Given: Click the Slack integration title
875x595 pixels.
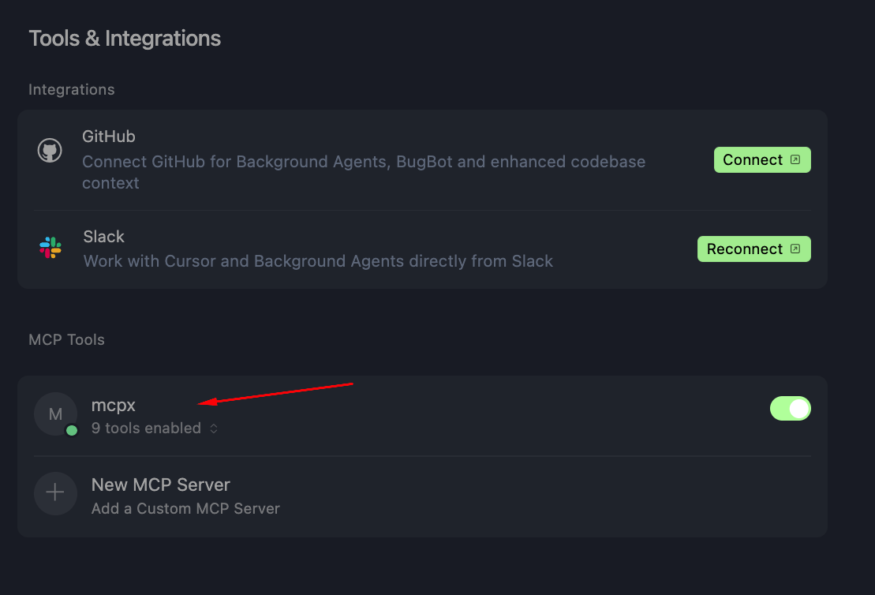Looking at the screenshot, I should coord(104,237).
